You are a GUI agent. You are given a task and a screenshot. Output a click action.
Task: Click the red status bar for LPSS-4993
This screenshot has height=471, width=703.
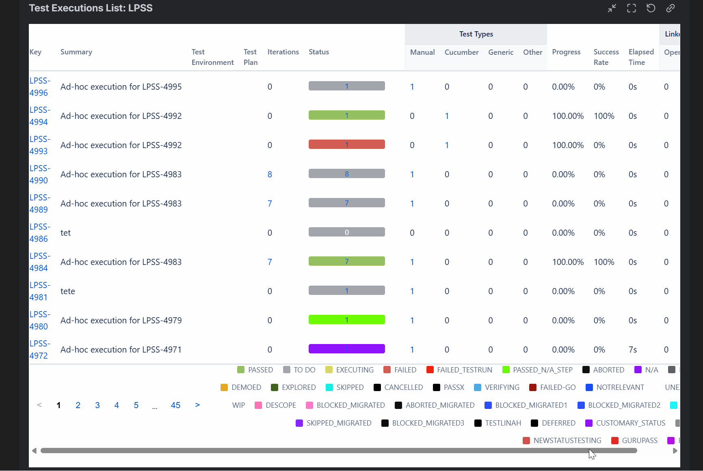[x=346, y=145]
